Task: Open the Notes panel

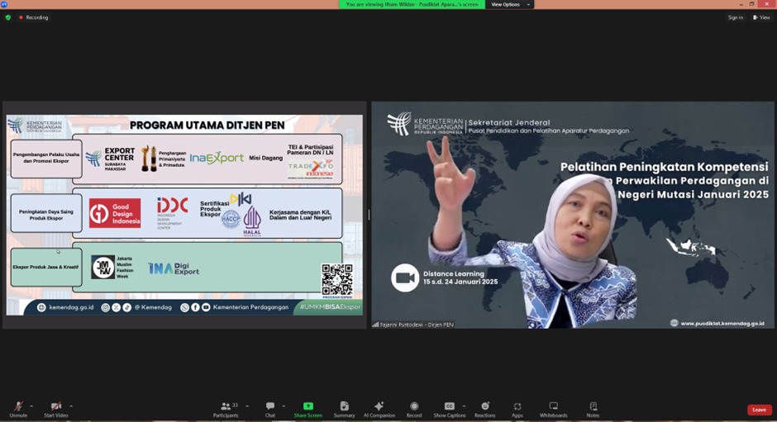Action: click(x=593, y=410)
